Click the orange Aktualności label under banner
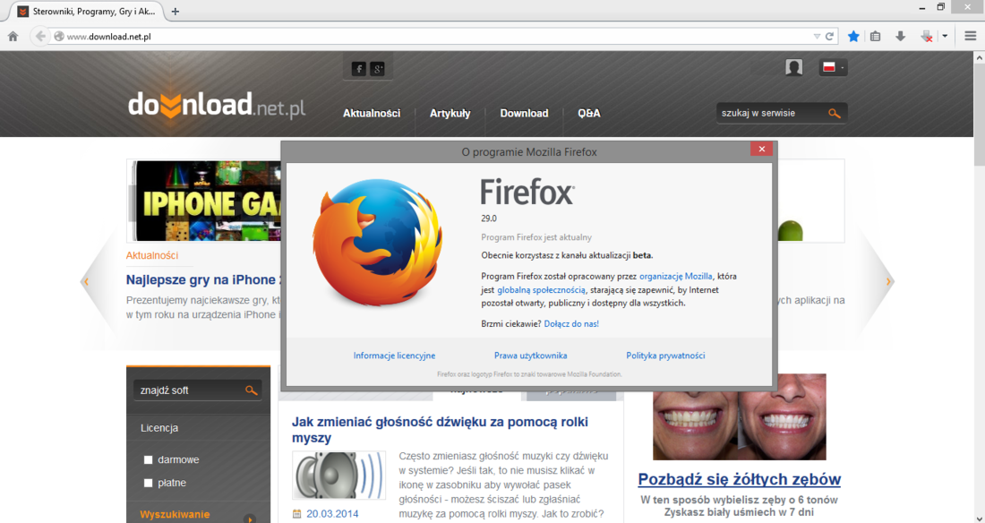This screenshot has width=985, height=523. click(x=152, y=255)
